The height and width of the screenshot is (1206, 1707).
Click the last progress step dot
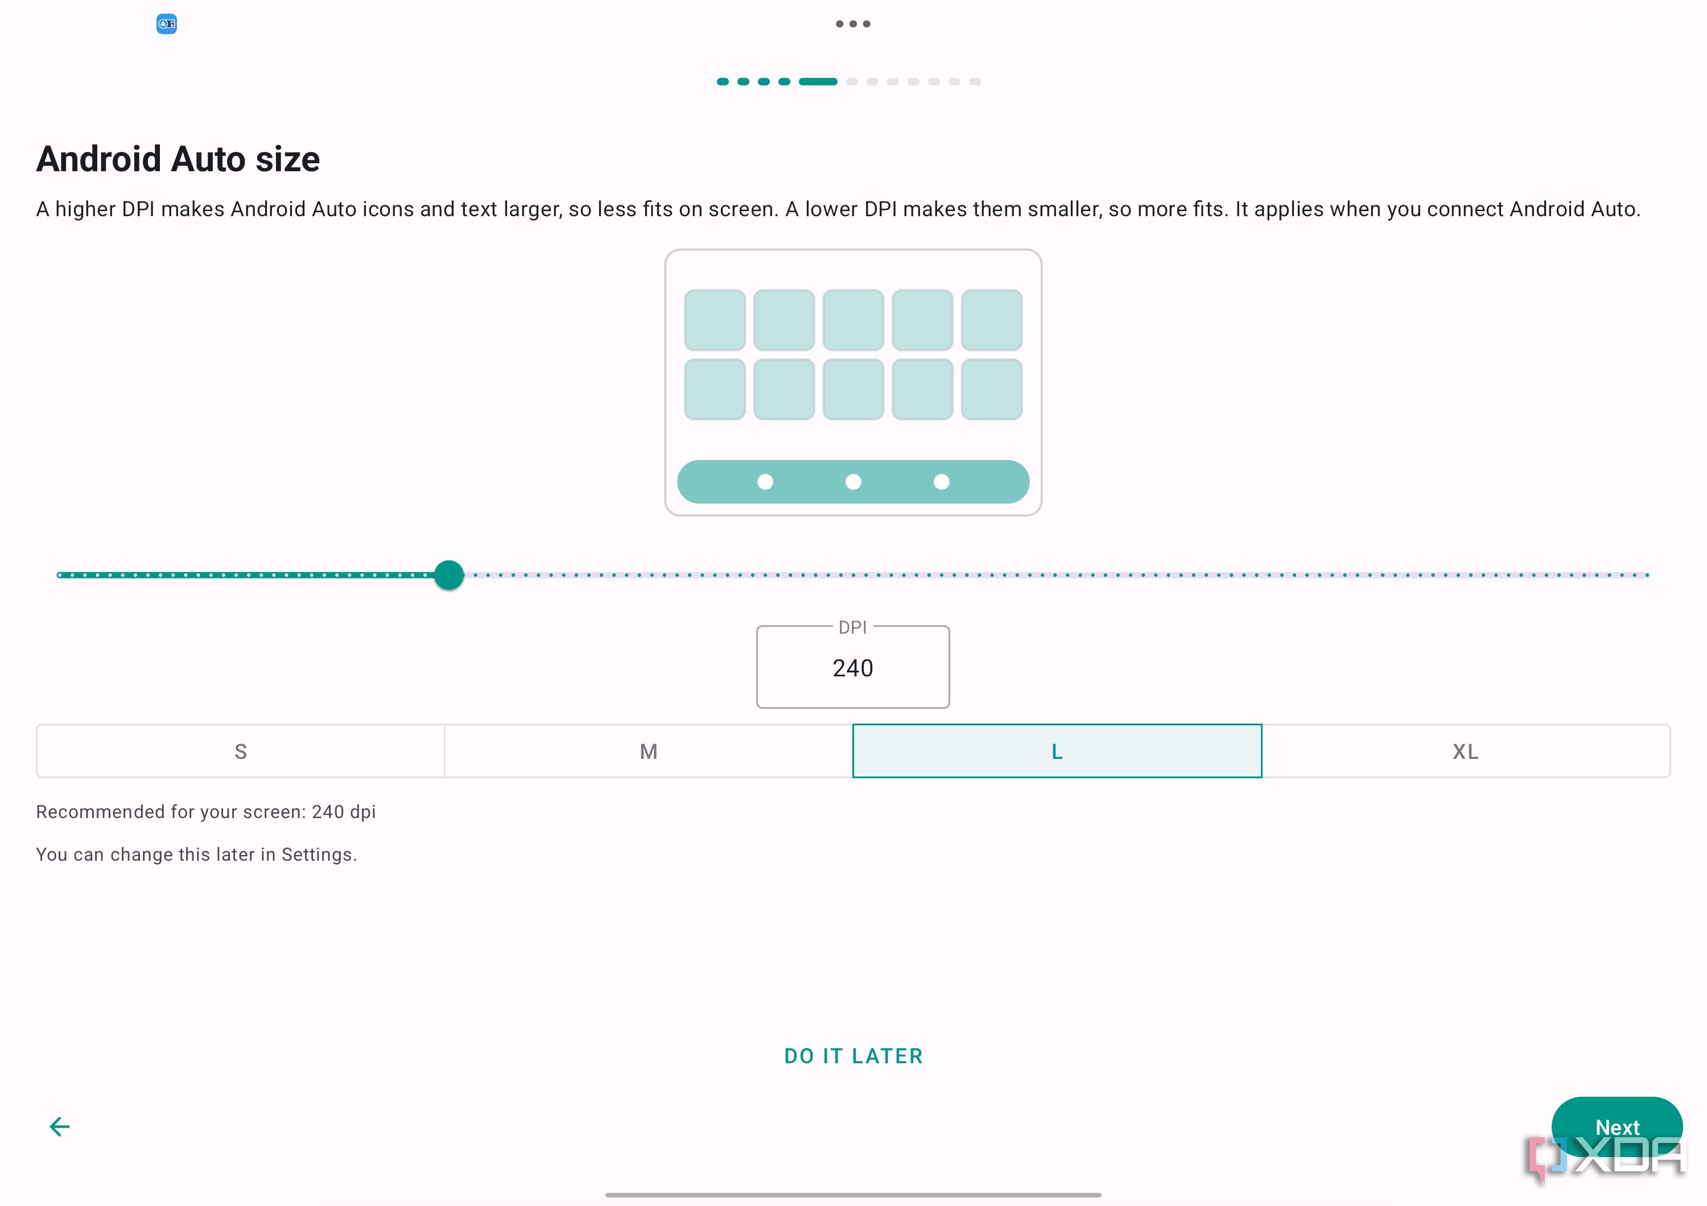[x=975, y=82]
